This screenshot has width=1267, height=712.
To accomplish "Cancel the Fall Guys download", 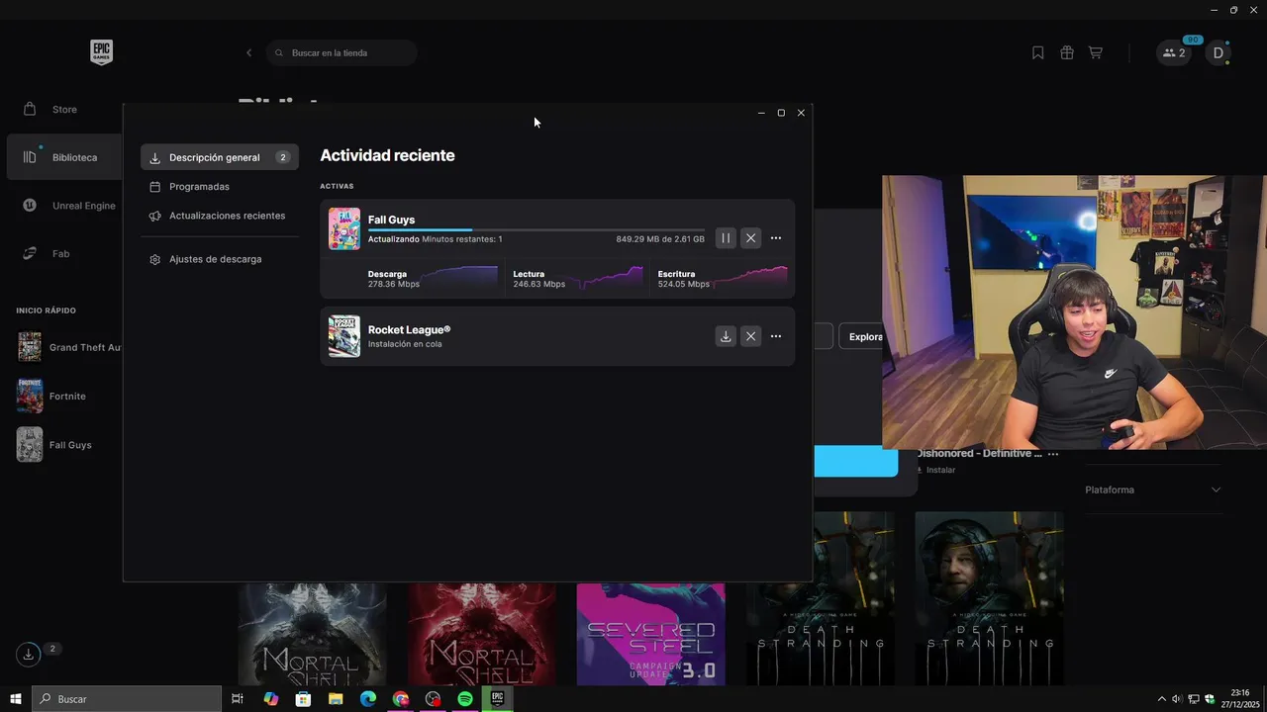I will click(x=750, y=238).
